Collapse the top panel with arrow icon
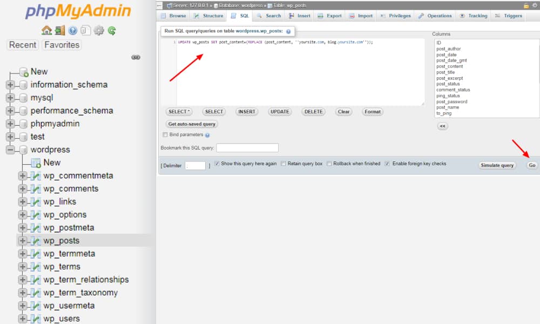 159,5
